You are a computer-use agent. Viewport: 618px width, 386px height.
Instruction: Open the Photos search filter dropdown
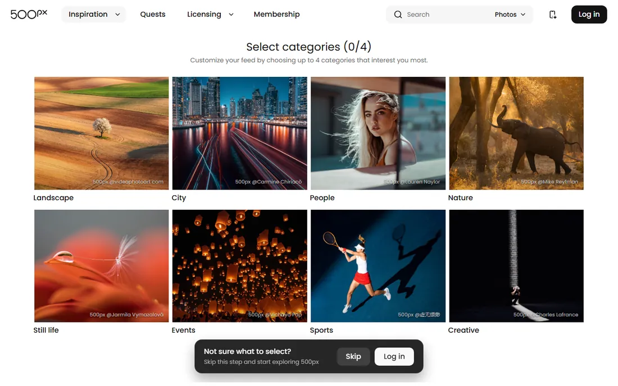pyautogui.click(x=510, y=15)
